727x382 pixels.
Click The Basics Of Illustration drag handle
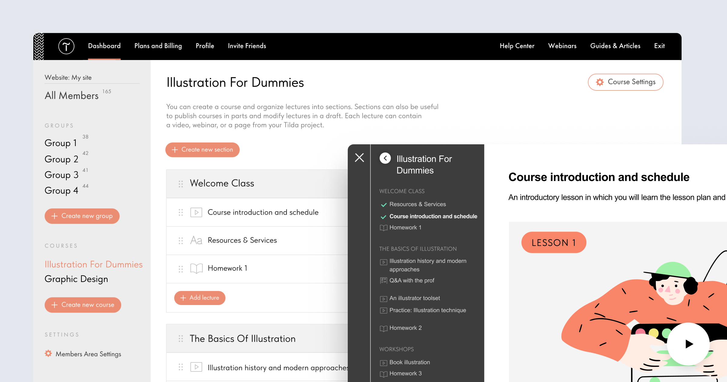(x=181, y=339)
